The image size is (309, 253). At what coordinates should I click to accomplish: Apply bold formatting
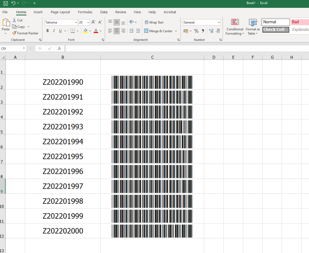47,31
